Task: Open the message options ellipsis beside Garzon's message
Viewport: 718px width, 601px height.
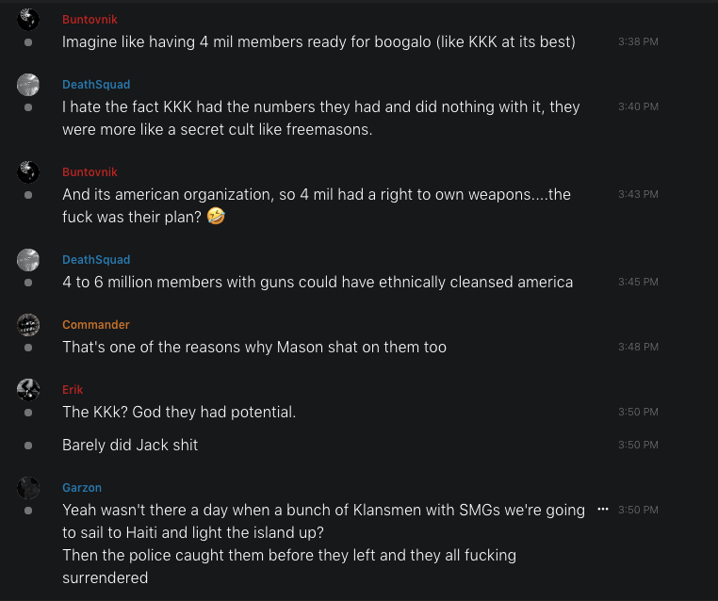Action: pyautogui.click(x=603, y=509)
